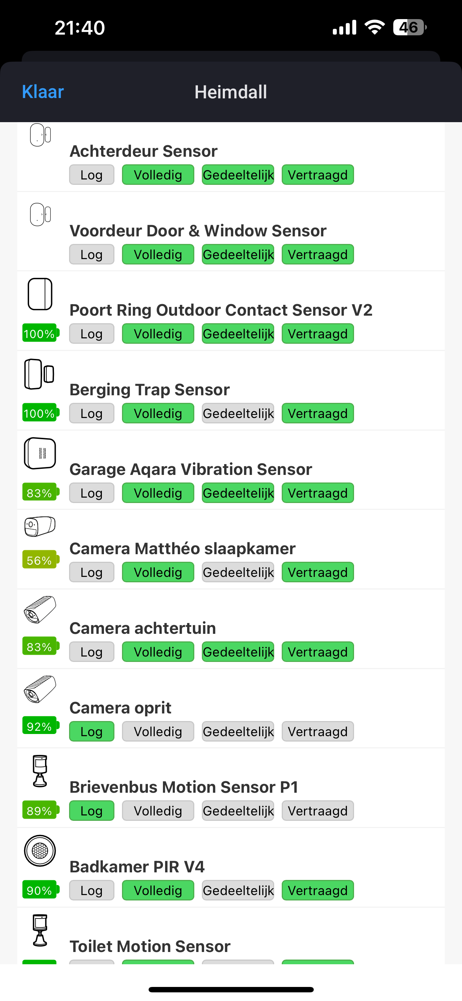462x1001 pixels.
Task: Tap the Camera oprit 92% battery badge
Action: 40,726
